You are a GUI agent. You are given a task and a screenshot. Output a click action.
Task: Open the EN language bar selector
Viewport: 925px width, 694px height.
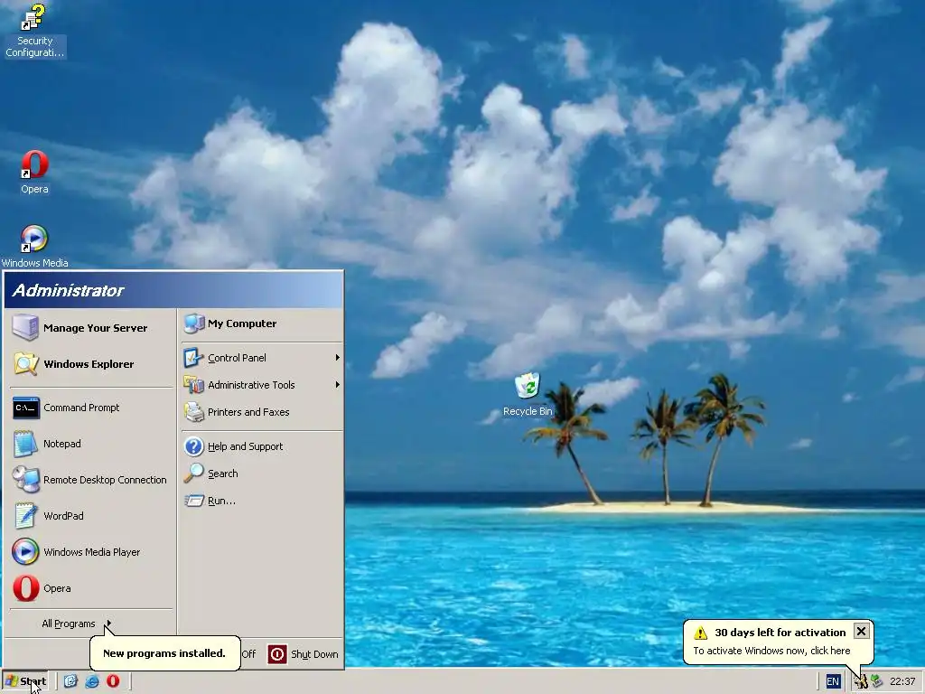(832, 681)
